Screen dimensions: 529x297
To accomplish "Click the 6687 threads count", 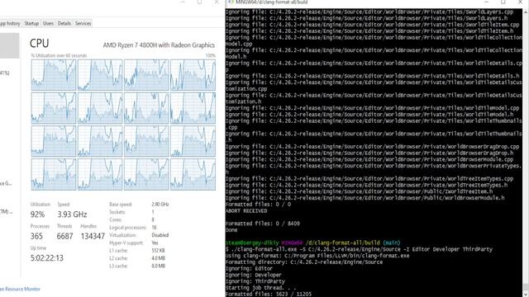I will (x=64, y=237).
